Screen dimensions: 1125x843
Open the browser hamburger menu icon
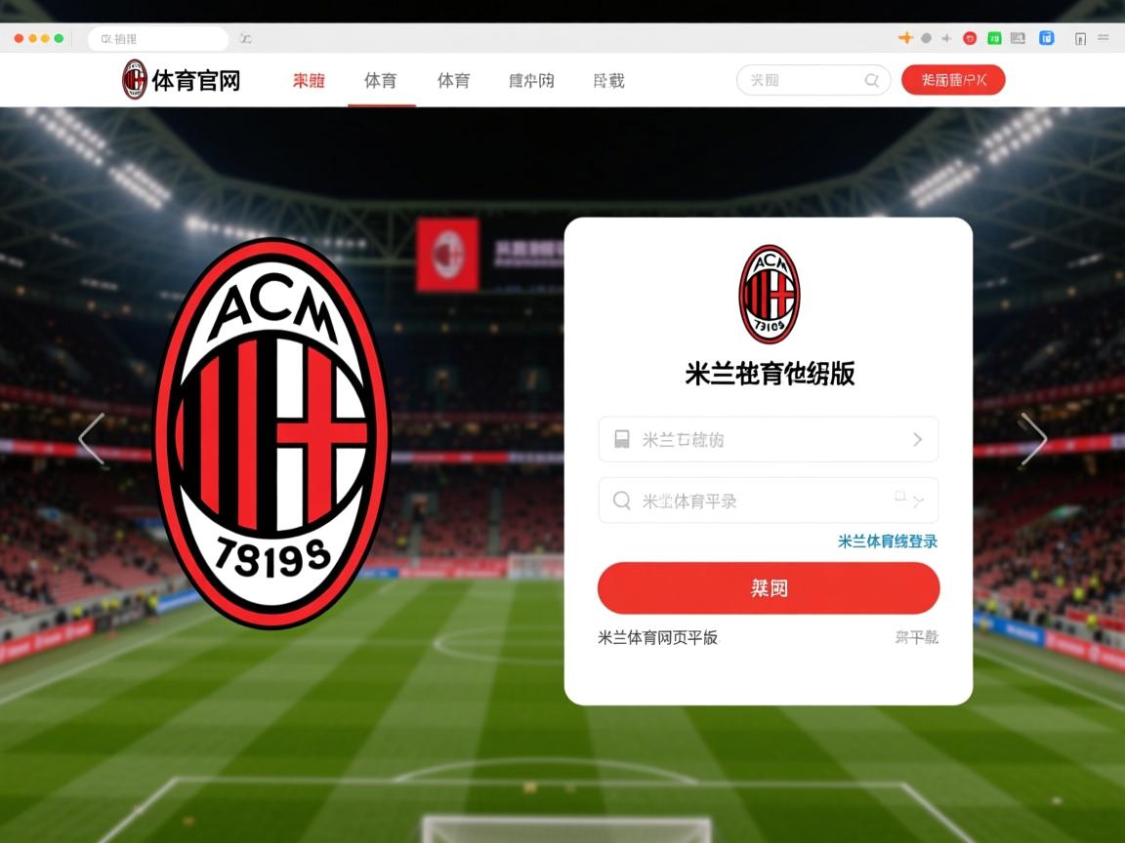1104,38
